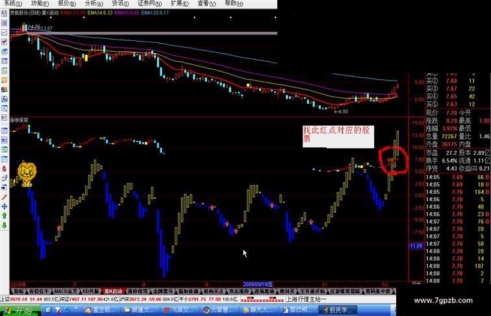Viewport: 491px width, 316px height.
Task: Open the 扩展(E) menu
Action: click(x=179, y=3)
